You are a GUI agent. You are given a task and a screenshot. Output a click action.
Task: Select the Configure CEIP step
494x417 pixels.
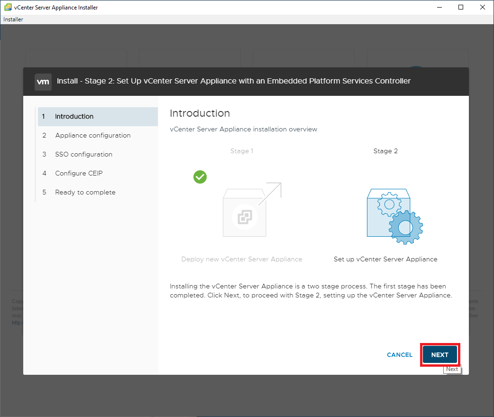79,174
